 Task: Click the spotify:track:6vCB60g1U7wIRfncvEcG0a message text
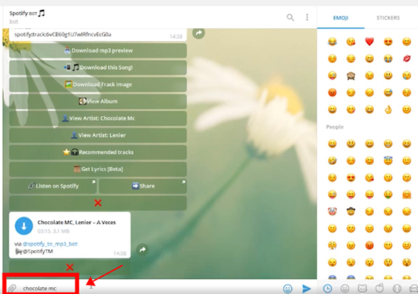coord(62,34)
